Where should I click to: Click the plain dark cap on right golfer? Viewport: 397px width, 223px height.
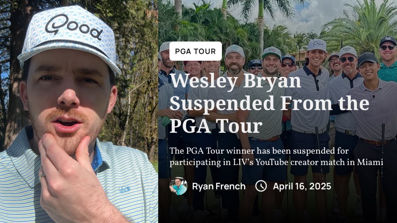[368, 58]
